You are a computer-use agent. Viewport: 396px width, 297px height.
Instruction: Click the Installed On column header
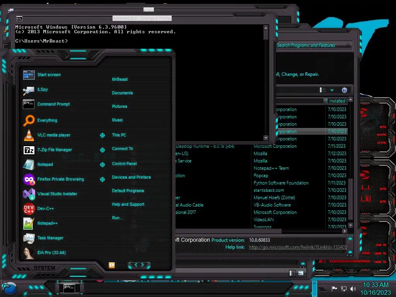coord(337,101)
